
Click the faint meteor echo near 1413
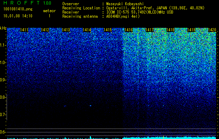(x=65, y=106)
